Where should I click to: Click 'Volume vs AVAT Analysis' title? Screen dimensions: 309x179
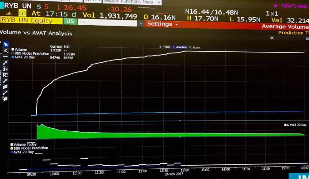[36, 33]
